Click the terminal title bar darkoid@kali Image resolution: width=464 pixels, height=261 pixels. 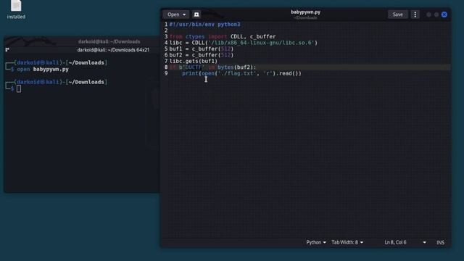[109, 41]
